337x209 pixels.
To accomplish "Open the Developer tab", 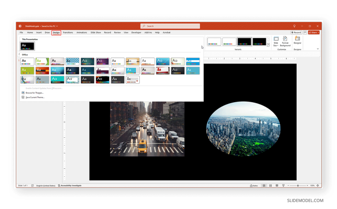I will pos(136,33).
